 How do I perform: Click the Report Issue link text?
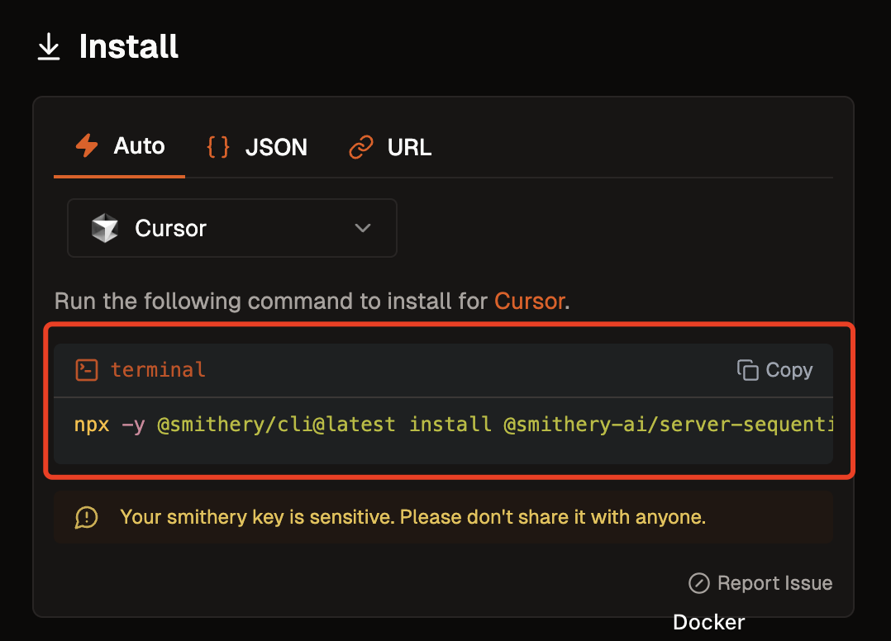pos(774,583)
